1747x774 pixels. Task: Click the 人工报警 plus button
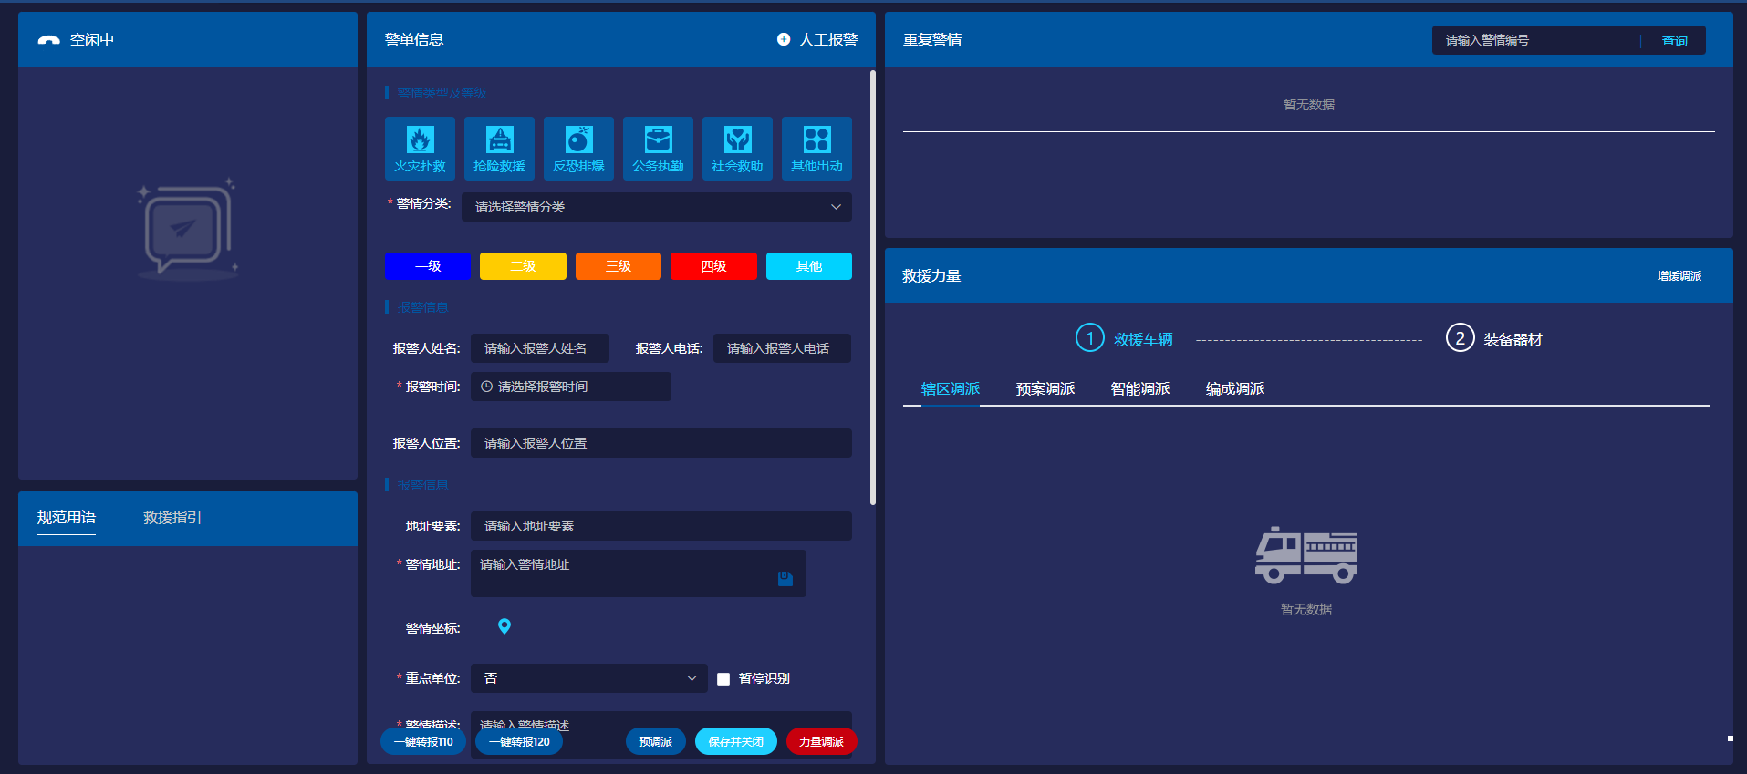784,39
